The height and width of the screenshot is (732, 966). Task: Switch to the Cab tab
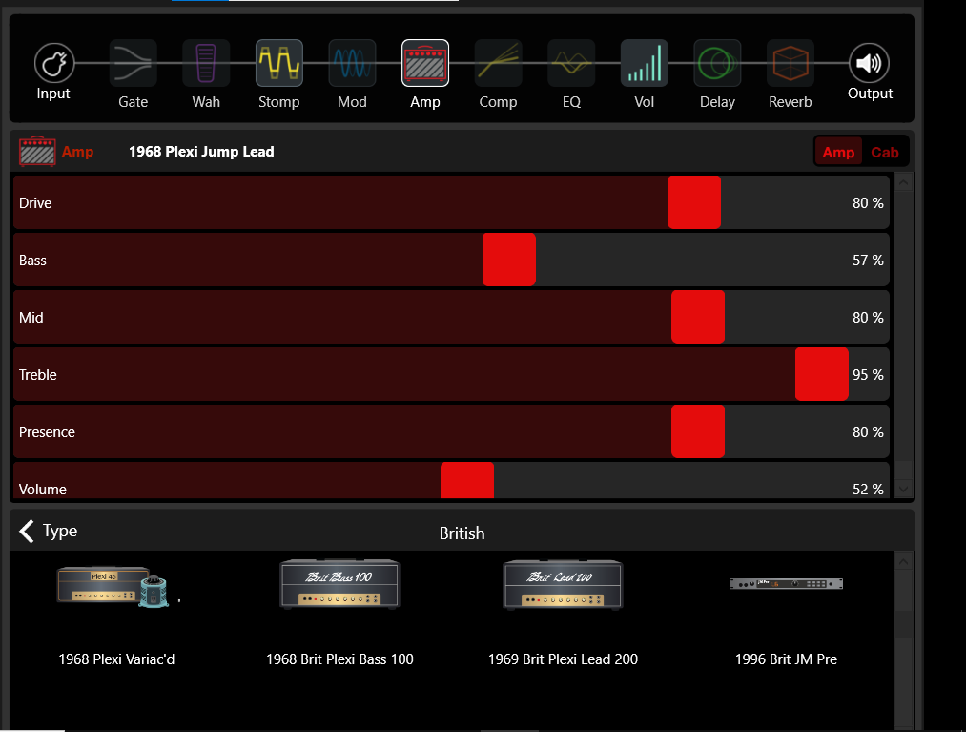point(884,153)
